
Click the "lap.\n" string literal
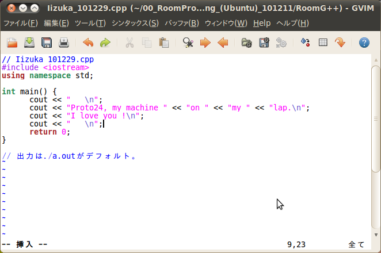pyautogui.click(x=287, y=108)
